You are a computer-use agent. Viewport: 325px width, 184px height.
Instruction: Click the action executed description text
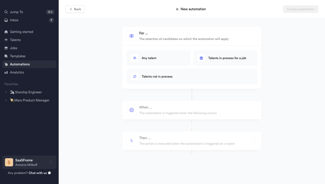coord(187,144)
